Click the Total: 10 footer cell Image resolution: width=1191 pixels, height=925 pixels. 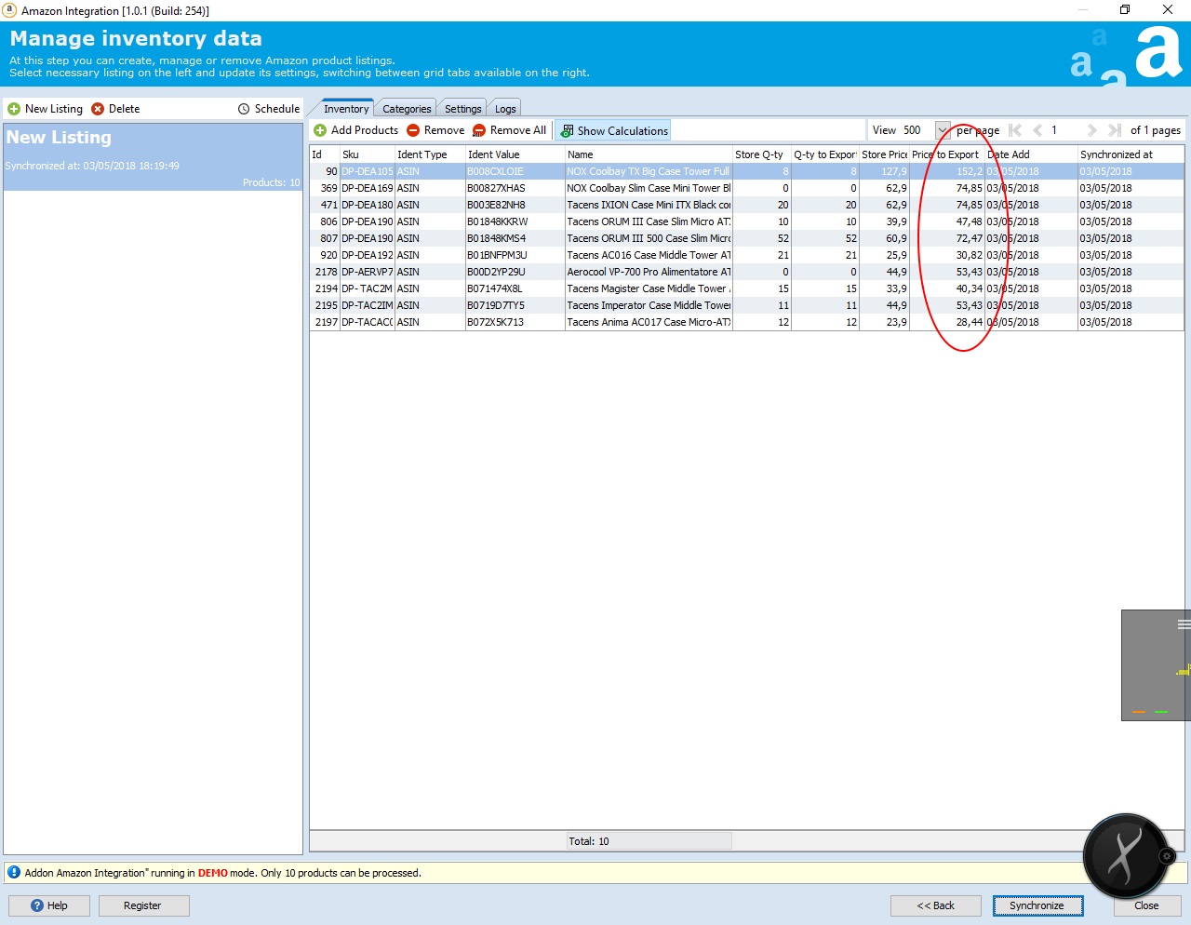coord(649,841)
